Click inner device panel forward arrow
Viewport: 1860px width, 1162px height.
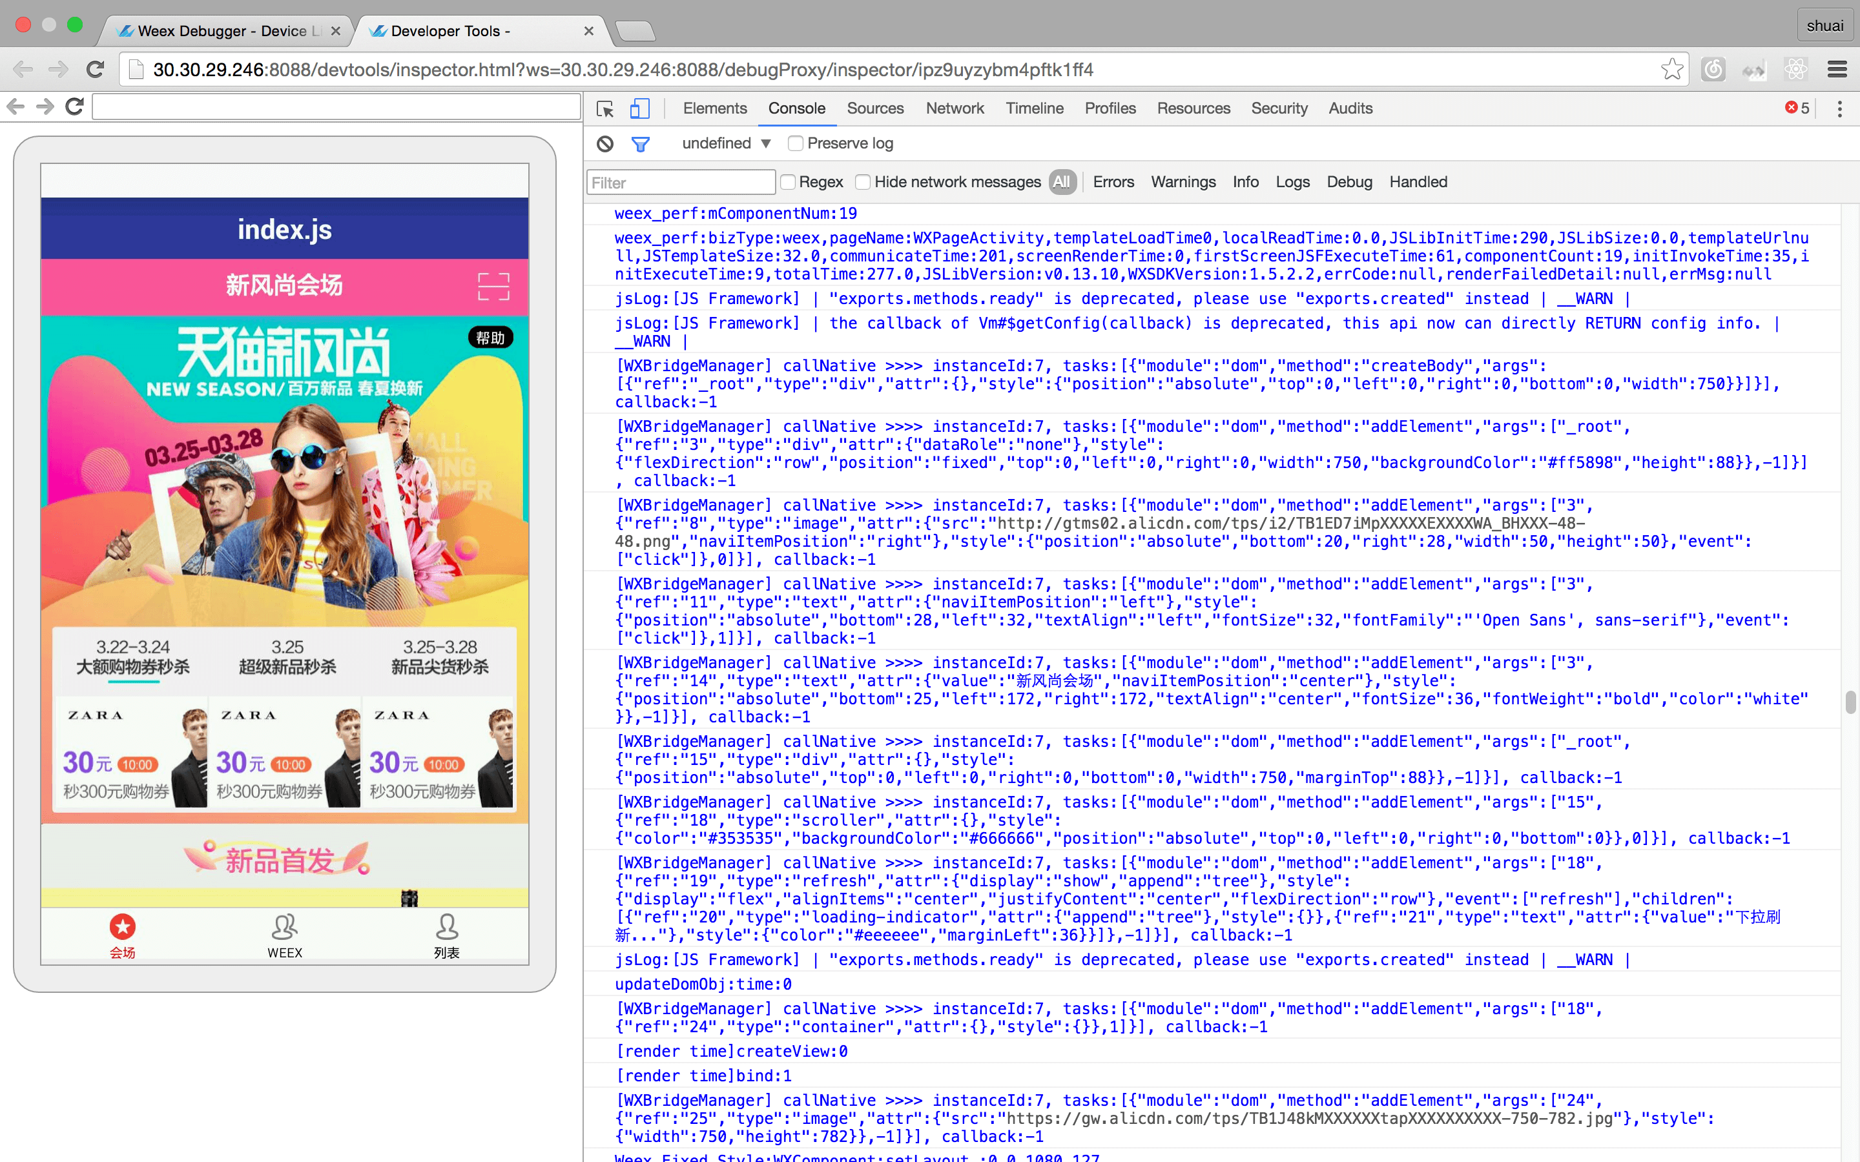[45, 106]
